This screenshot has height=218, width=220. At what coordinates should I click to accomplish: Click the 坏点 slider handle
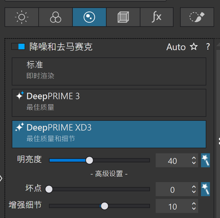49,189
